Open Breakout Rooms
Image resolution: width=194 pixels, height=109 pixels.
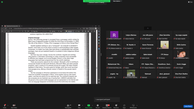[x=107, y=106]
